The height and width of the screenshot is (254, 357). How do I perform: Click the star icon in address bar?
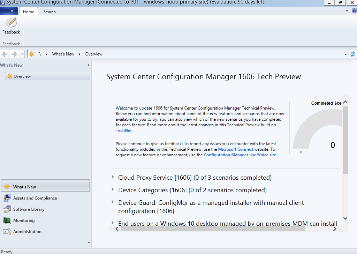tap(32, 54)
